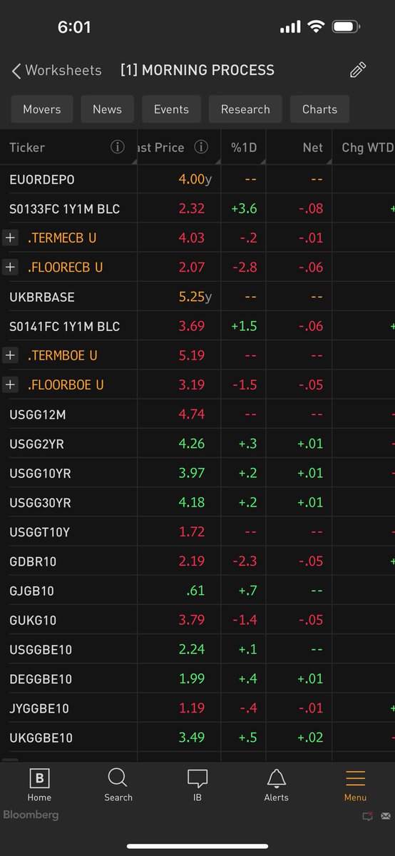Screen dimensions: 395x856
Task: Select the USGG12M ticker
Action: pos(37,414)
